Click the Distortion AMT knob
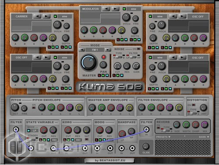The height and width of the screenshot is (165, 219). tap(204, 108)
